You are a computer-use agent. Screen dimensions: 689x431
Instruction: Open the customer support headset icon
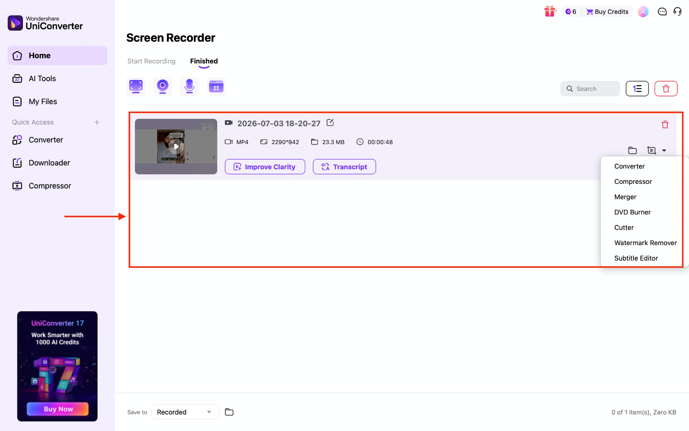tap(678, 12)
